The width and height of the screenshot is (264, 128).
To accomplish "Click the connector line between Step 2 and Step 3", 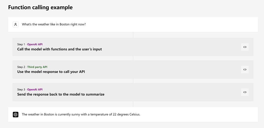I will 133,81.
